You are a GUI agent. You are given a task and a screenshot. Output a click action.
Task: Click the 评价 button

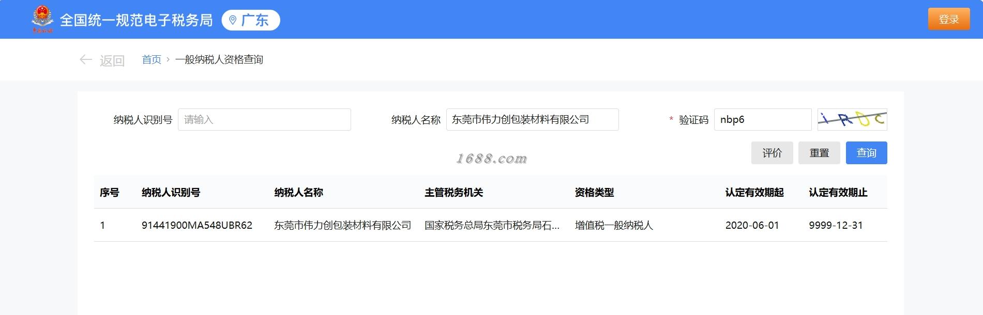(772, 153)
